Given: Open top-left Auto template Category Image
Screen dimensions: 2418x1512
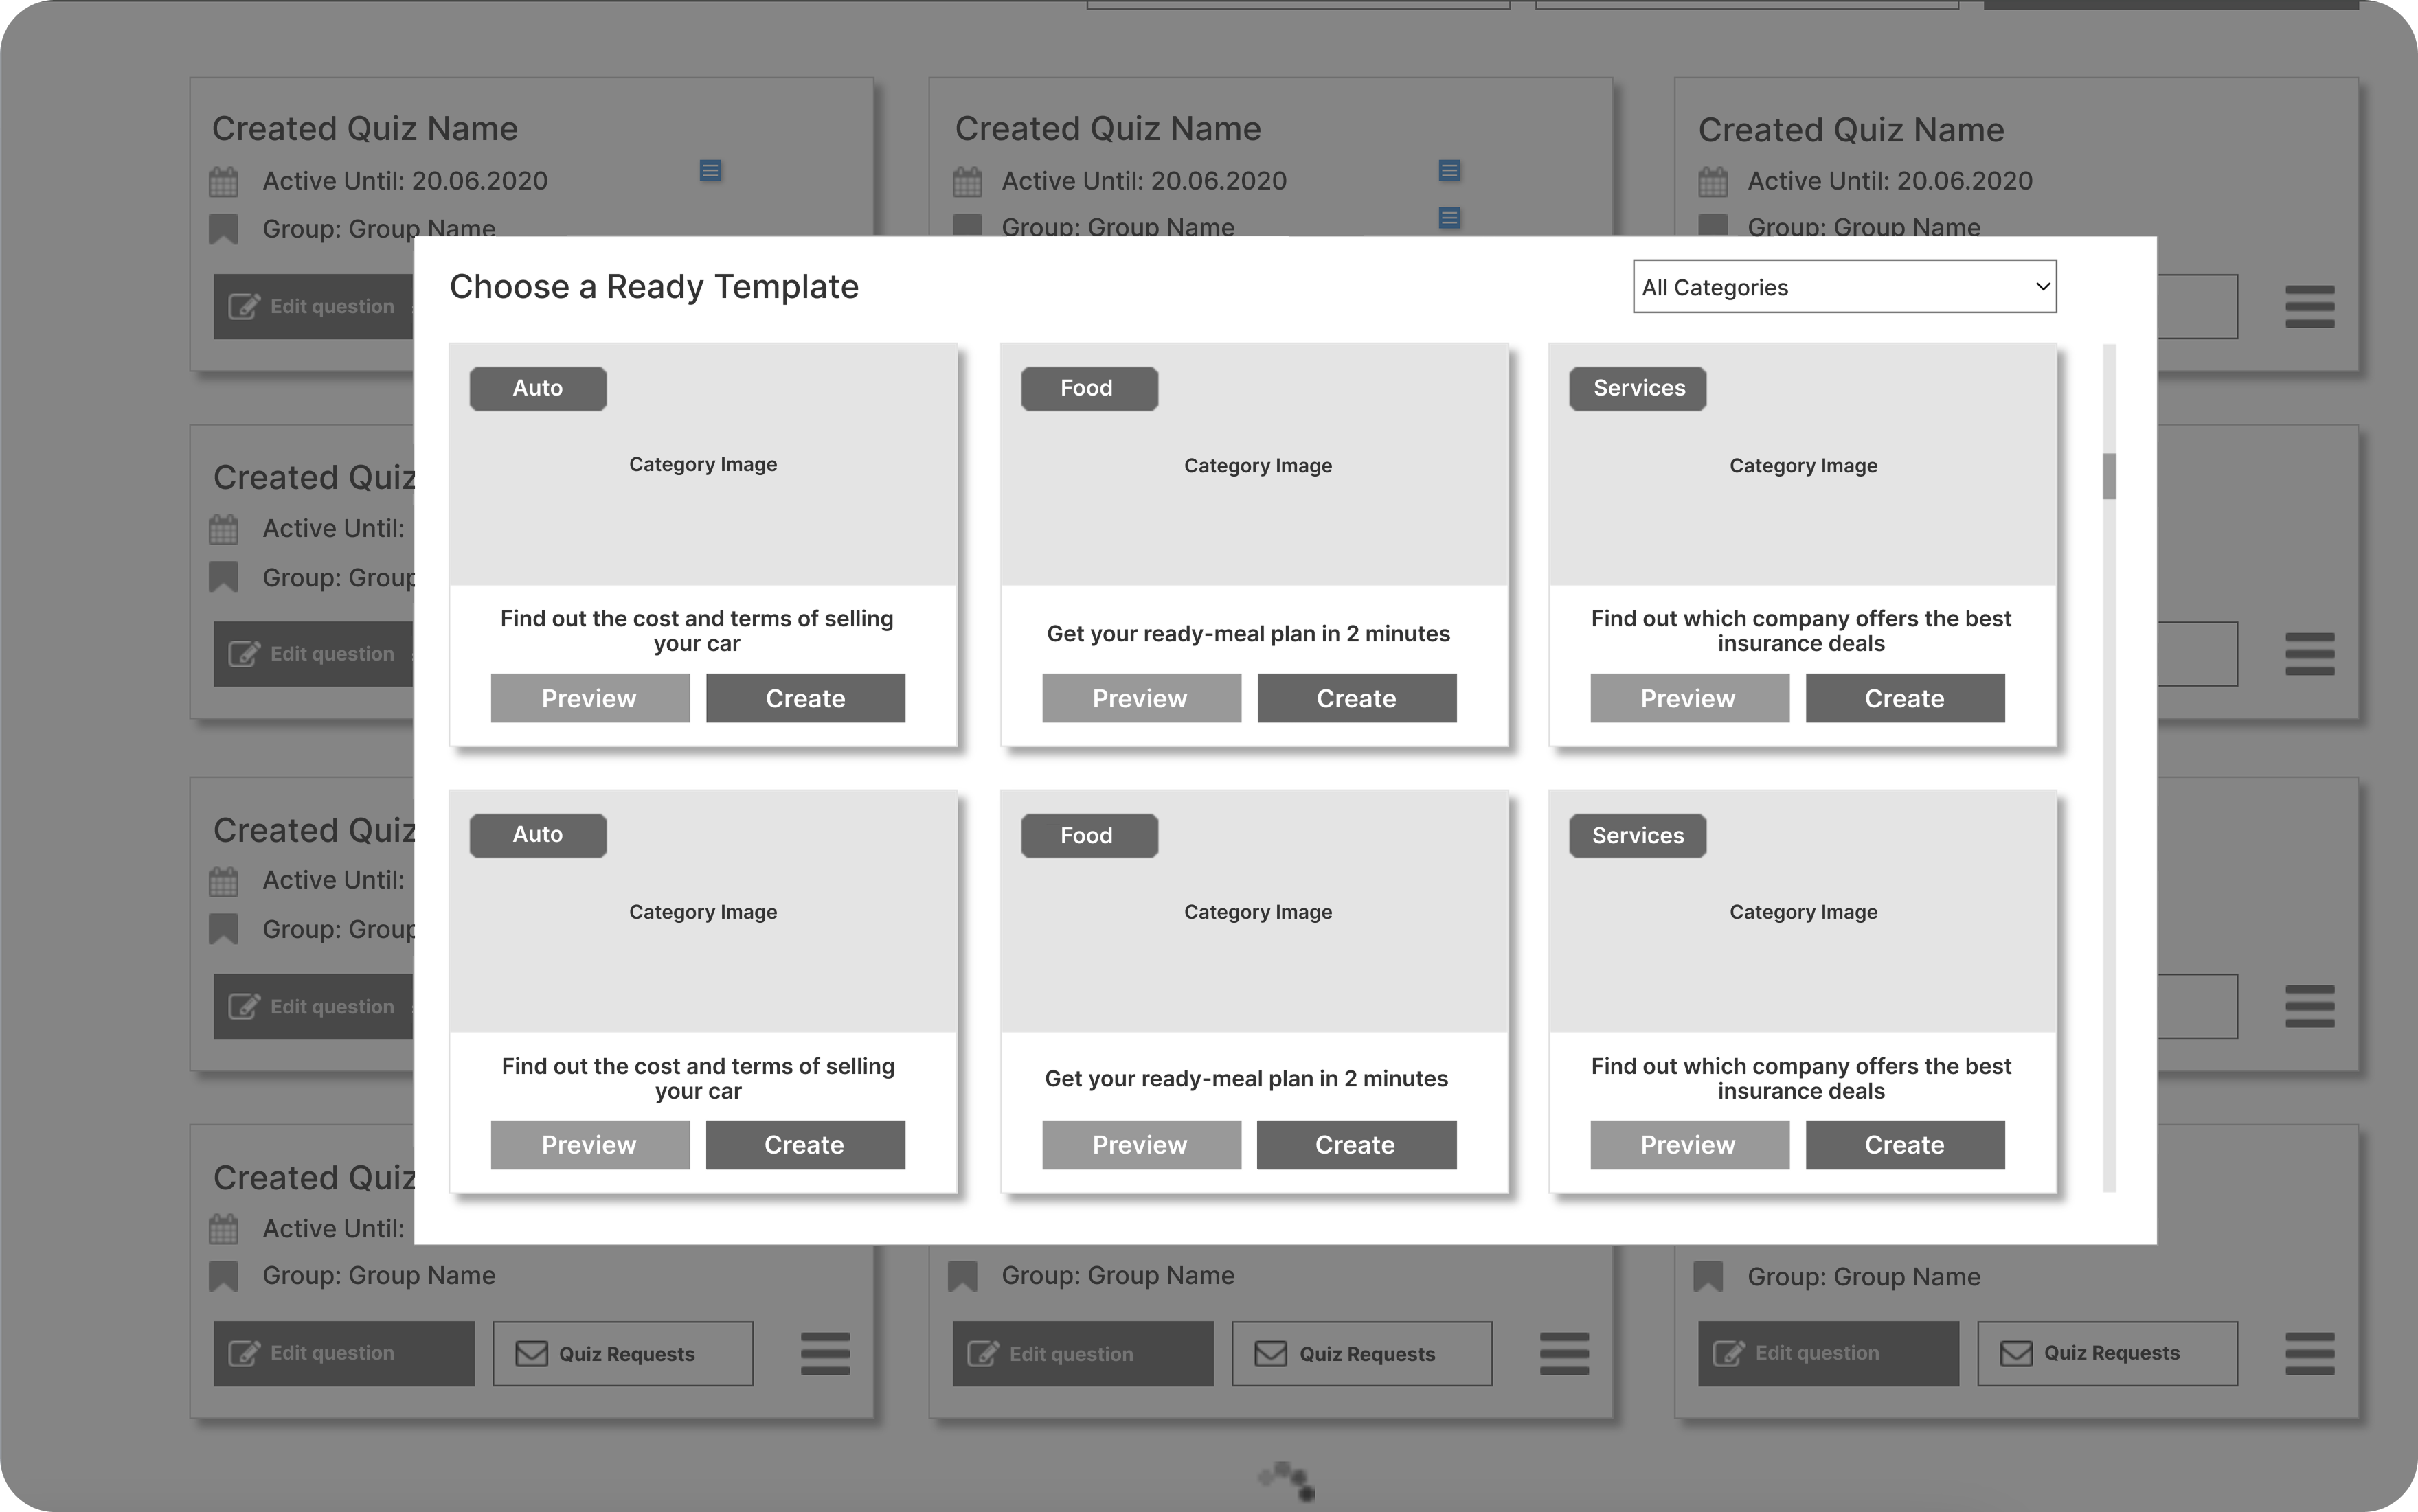Looking at the screenshot, I should (702, 464).
